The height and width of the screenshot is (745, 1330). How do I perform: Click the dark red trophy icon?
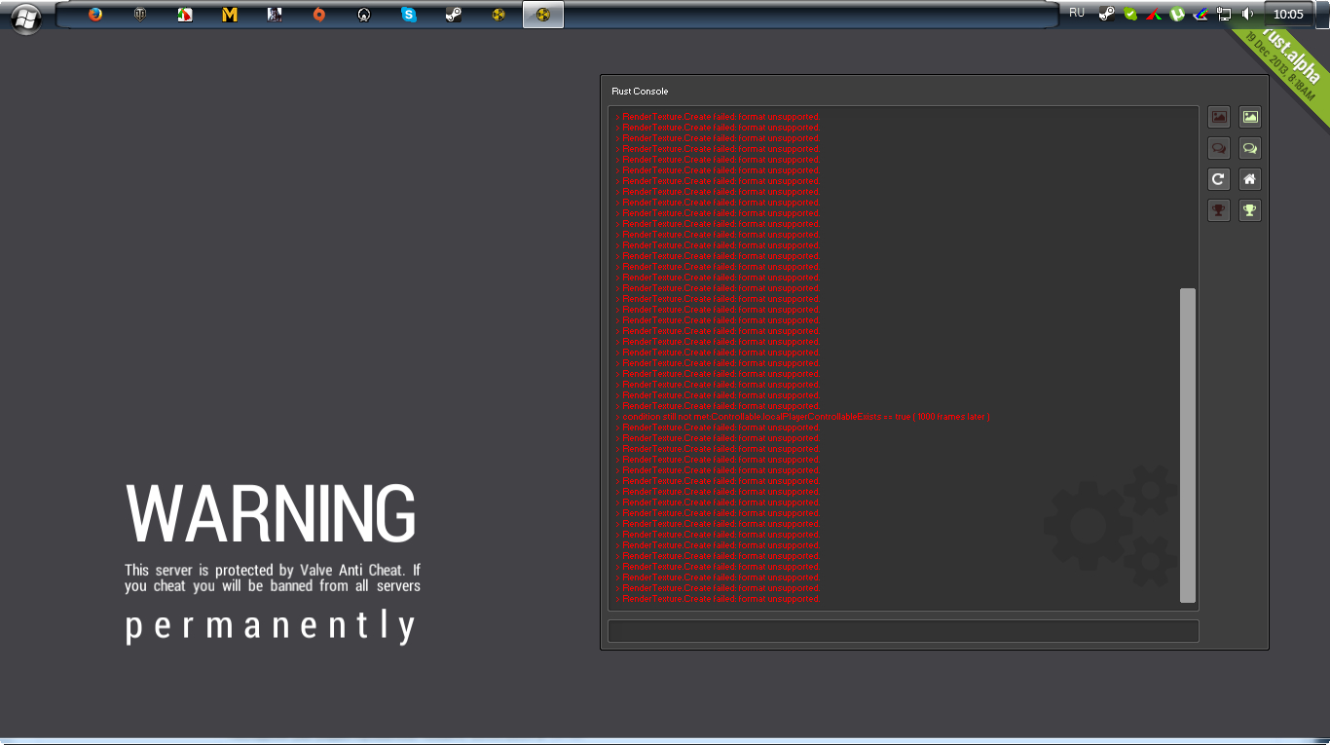pos(1219,210)
